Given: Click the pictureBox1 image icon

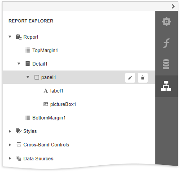Looking at the screenshot, I should pos(46,104).
